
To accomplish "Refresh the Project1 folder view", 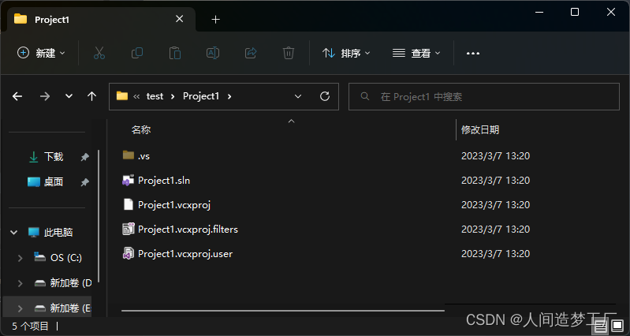I will pos(325,96).
